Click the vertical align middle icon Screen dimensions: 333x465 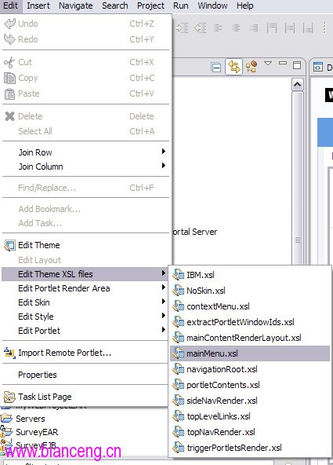pyautogui.click(x=290, y=28)
